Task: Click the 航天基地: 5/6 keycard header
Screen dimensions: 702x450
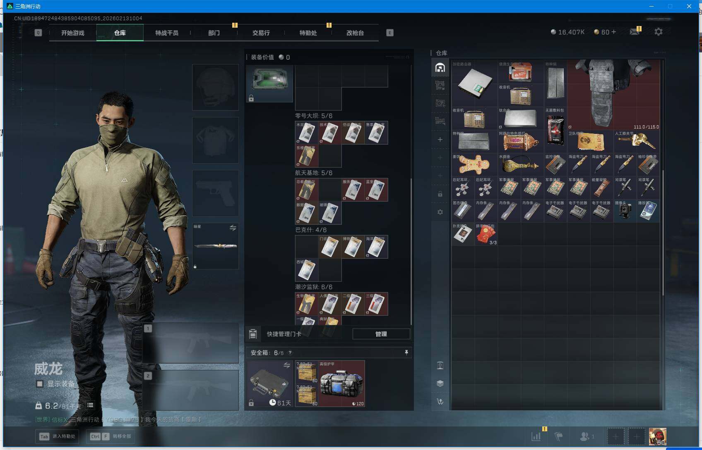Action: 314,173
